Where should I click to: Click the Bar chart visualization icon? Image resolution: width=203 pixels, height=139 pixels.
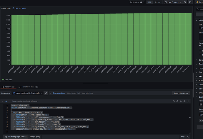197,2
